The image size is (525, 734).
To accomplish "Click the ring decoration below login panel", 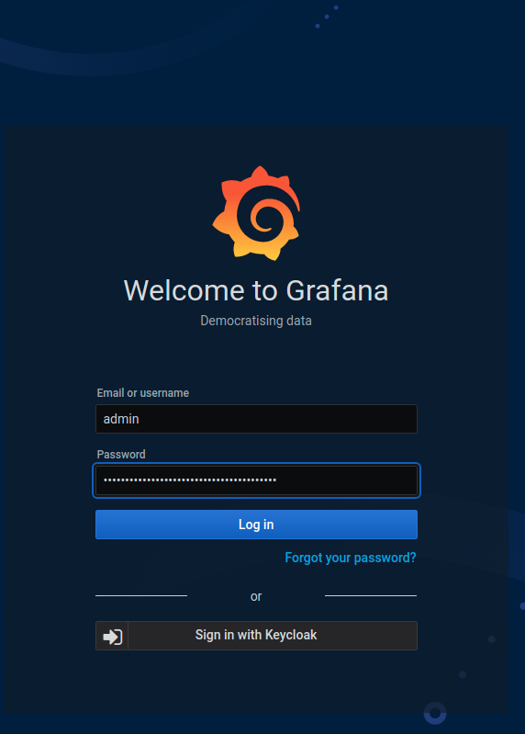I will [x=435, y=713].
